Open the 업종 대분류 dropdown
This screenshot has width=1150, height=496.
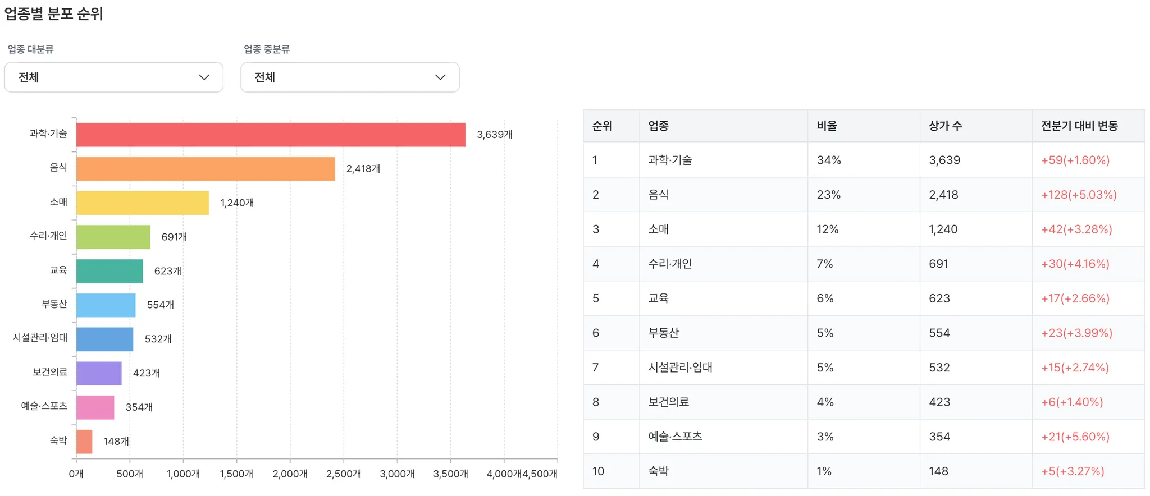pyautogui.click(x=113, y=77)
